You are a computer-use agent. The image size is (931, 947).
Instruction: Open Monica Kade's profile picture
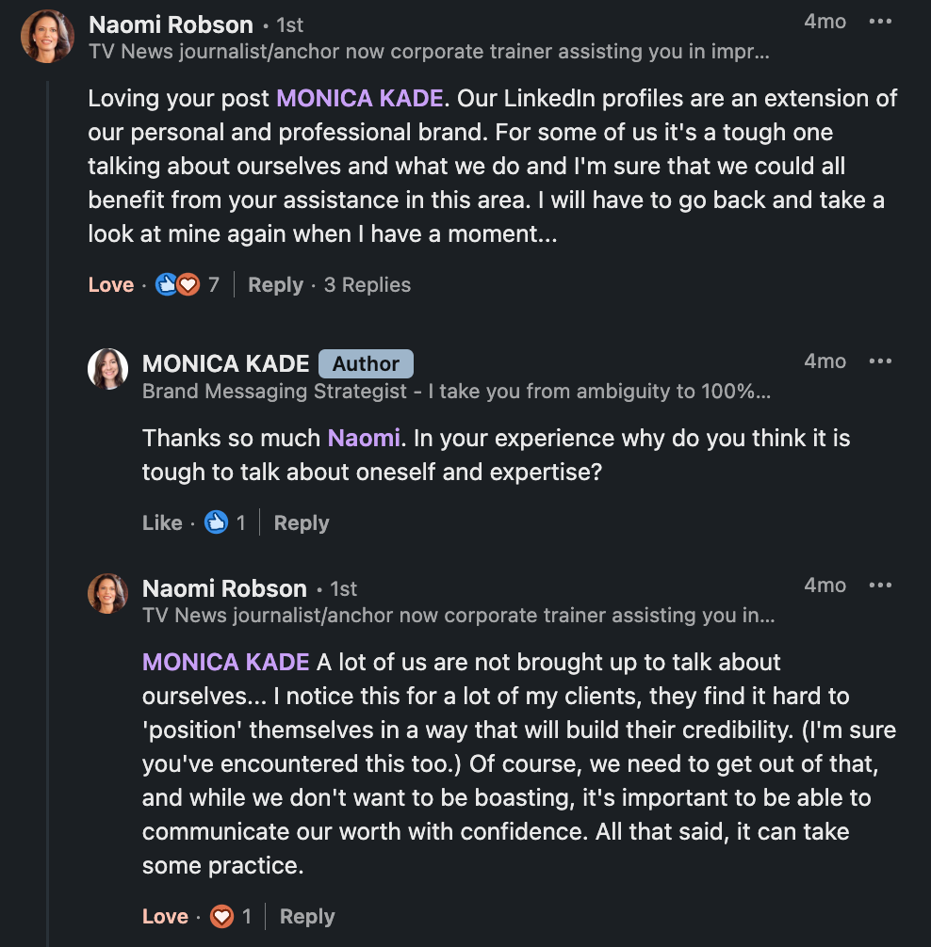pos(107,369)
